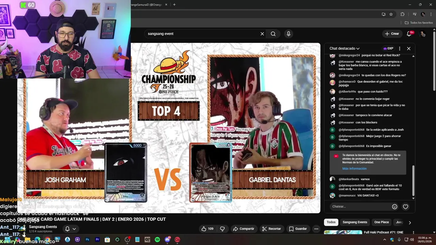Screen dimensions: 436x245
Task: Click the YouTube search magnifier button
Action: tap(273, 34)
